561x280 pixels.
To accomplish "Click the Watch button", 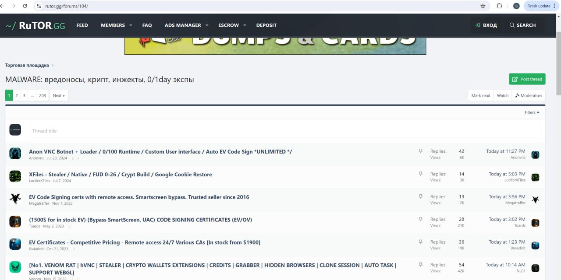I will click(503, 95).
